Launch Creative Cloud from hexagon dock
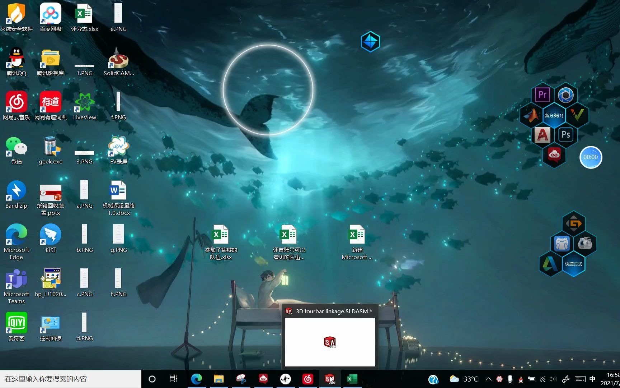The image size is (620, 388). [554, 155]
